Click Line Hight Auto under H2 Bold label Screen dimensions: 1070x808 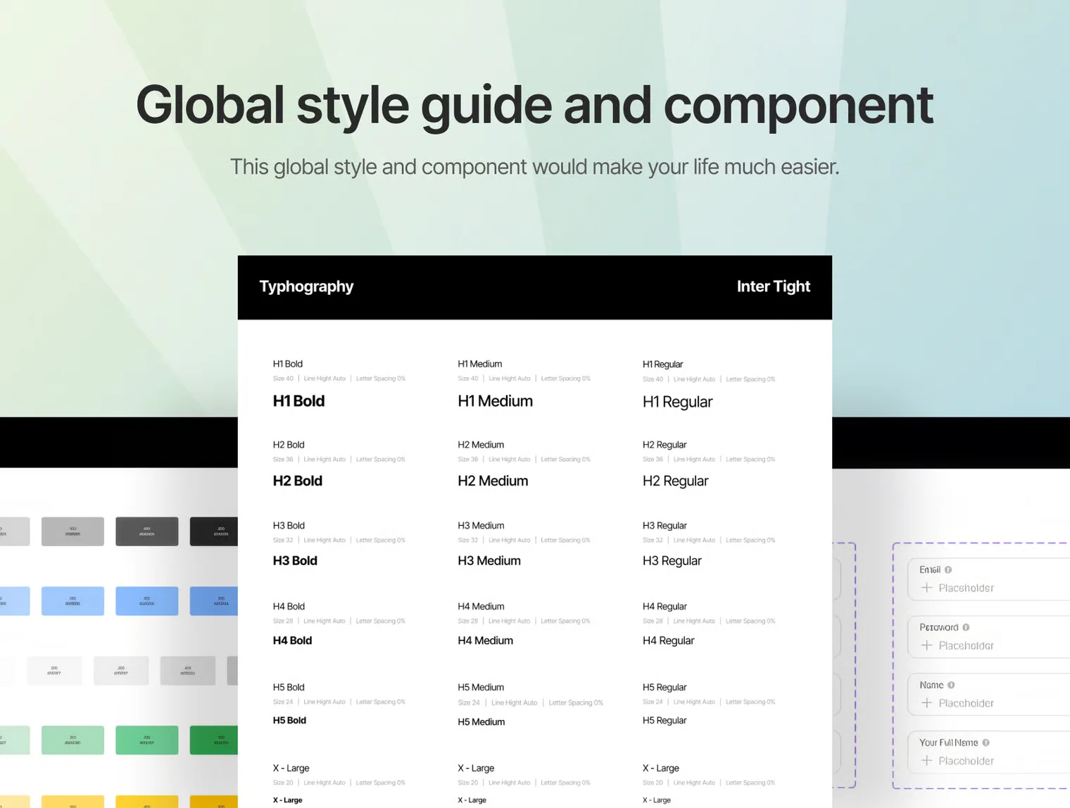point(325,460)
